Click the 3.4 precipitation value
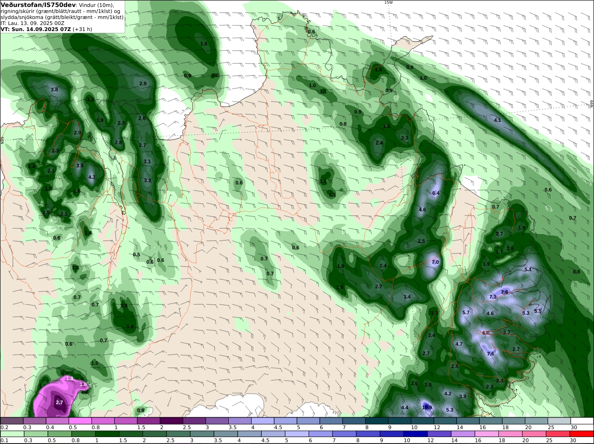This screenshot has width=594, height=444. point(407,297)
